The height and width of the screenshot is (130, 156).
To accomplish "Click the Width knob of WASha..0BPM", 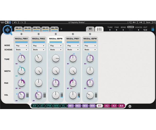I will [x=56, y=71].
